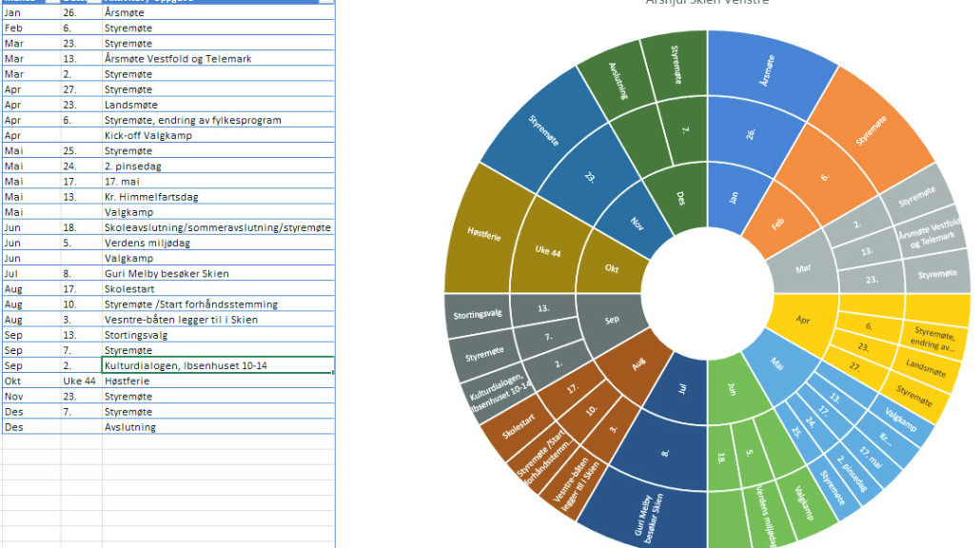Select the '2. pinsedag' table cell
The image size is (980, 548).
[218, 166]
